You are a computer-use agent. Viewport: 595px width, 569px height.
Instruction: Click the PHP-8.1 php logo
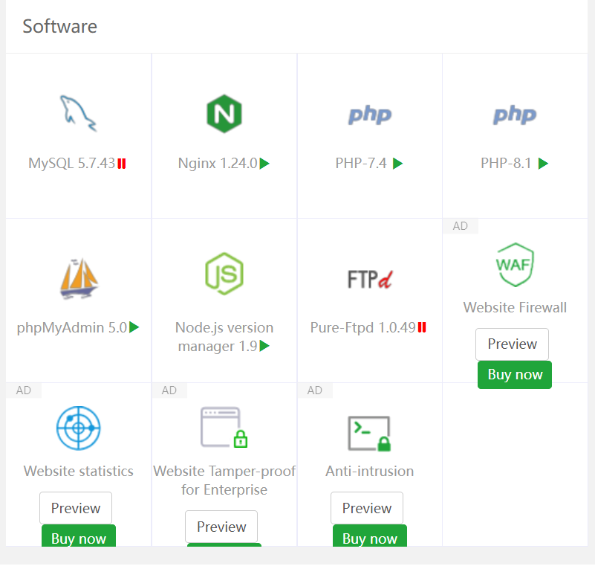coord(515,115)
